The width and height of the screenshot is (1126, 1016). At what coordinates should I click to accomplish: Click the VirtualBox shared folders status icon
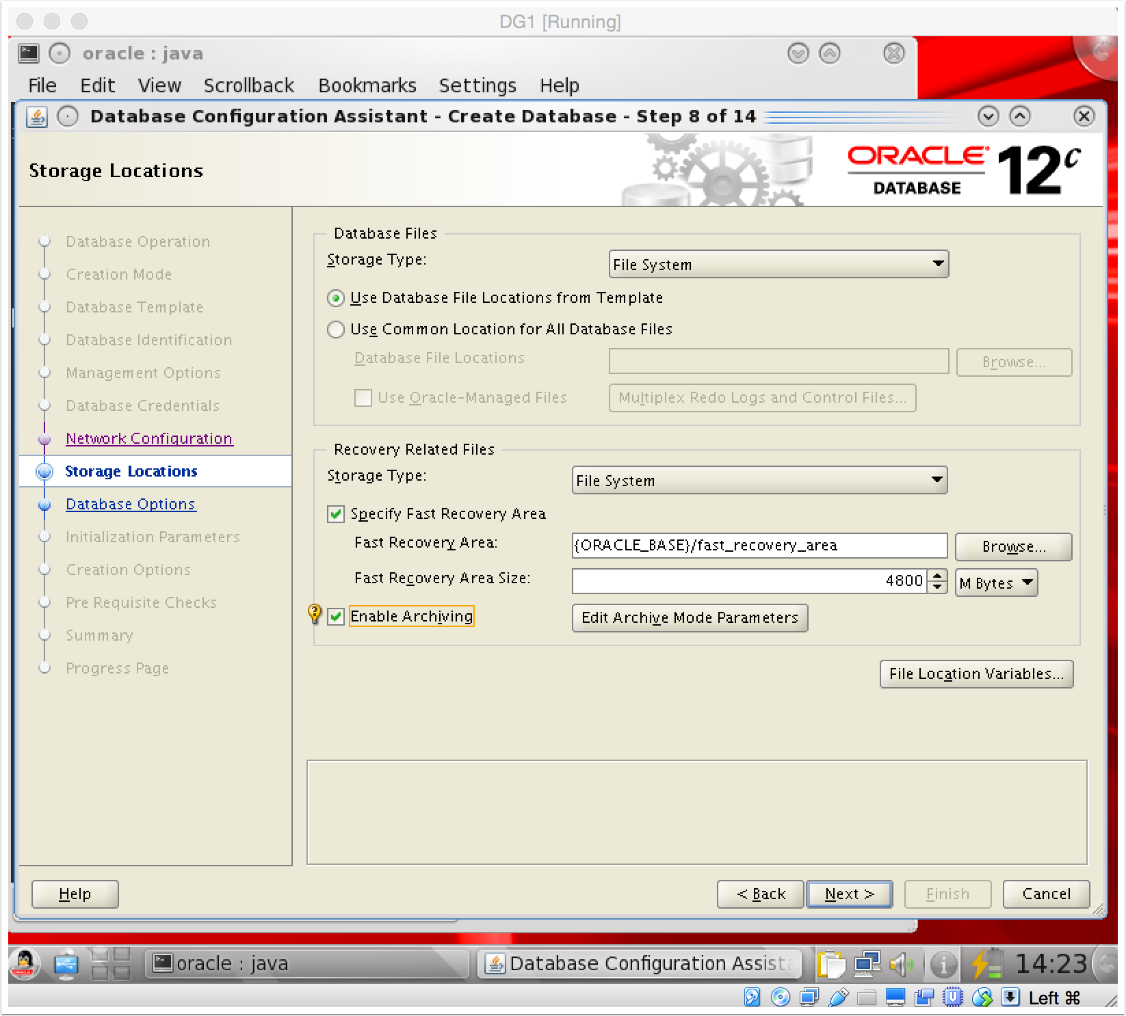coord(867,998)
